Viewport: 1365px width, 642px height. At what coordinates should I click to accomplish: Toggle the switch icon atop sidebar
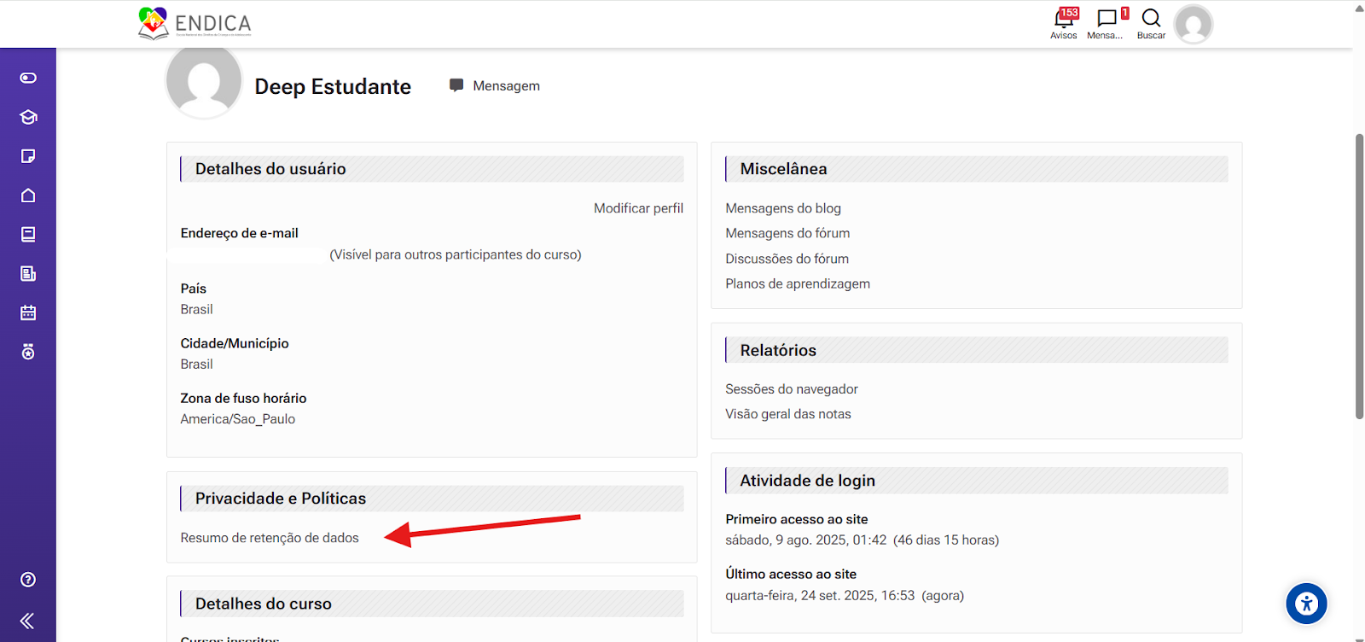[x=28, y=78]
